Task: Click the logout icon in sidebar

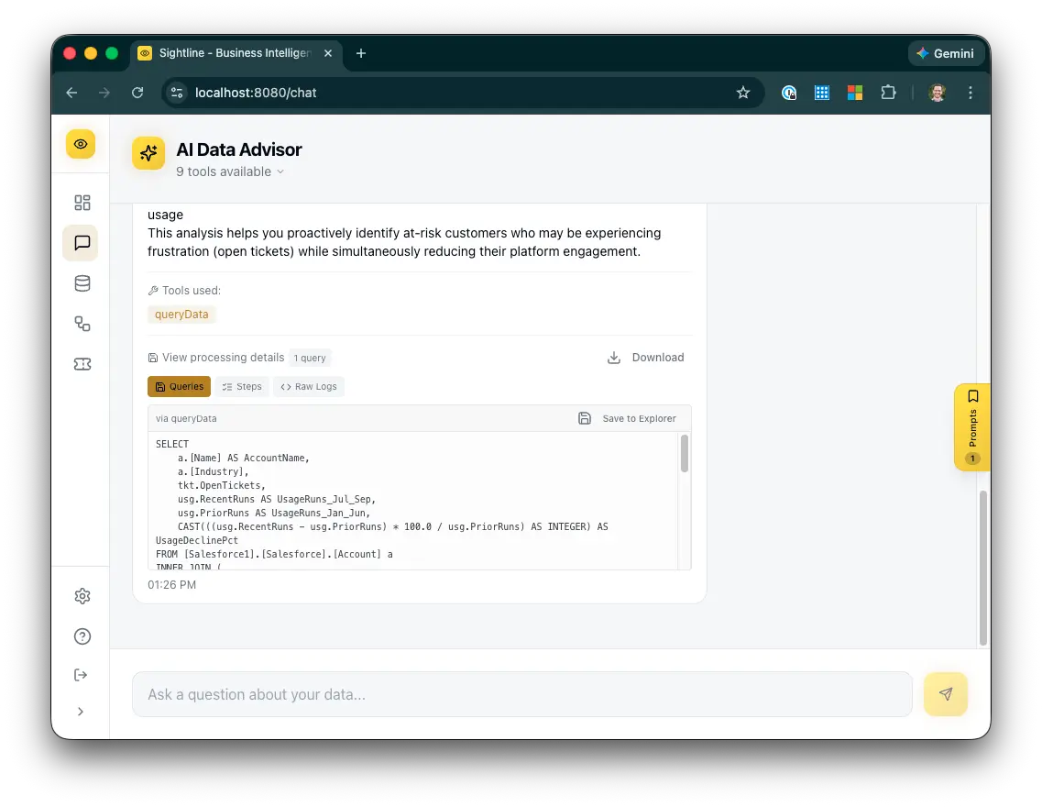Action: [x=82, y=675]
